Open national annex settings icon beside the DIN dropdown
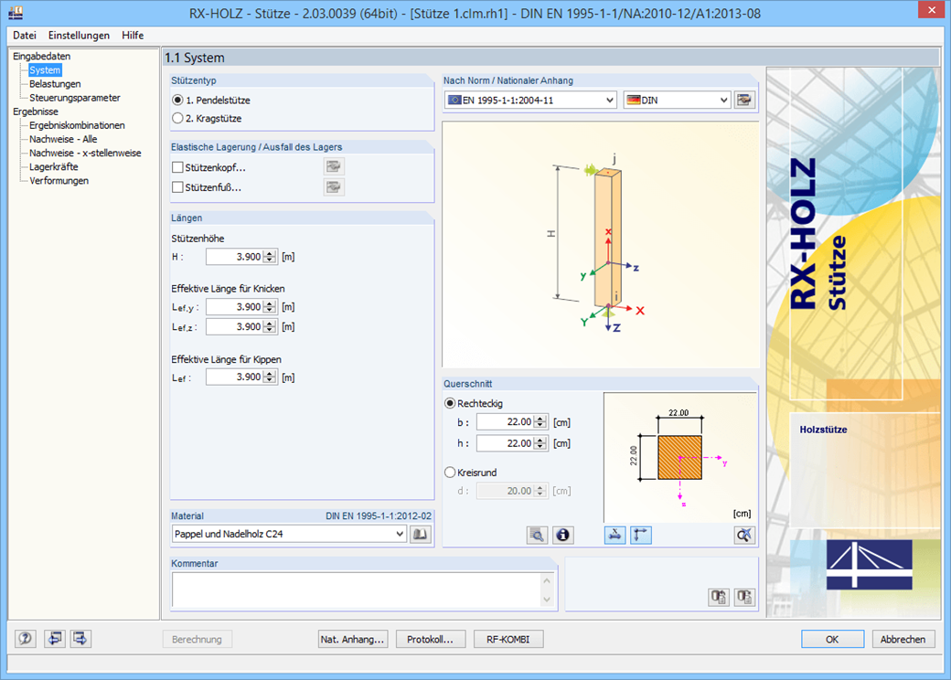 click(744, 100)
